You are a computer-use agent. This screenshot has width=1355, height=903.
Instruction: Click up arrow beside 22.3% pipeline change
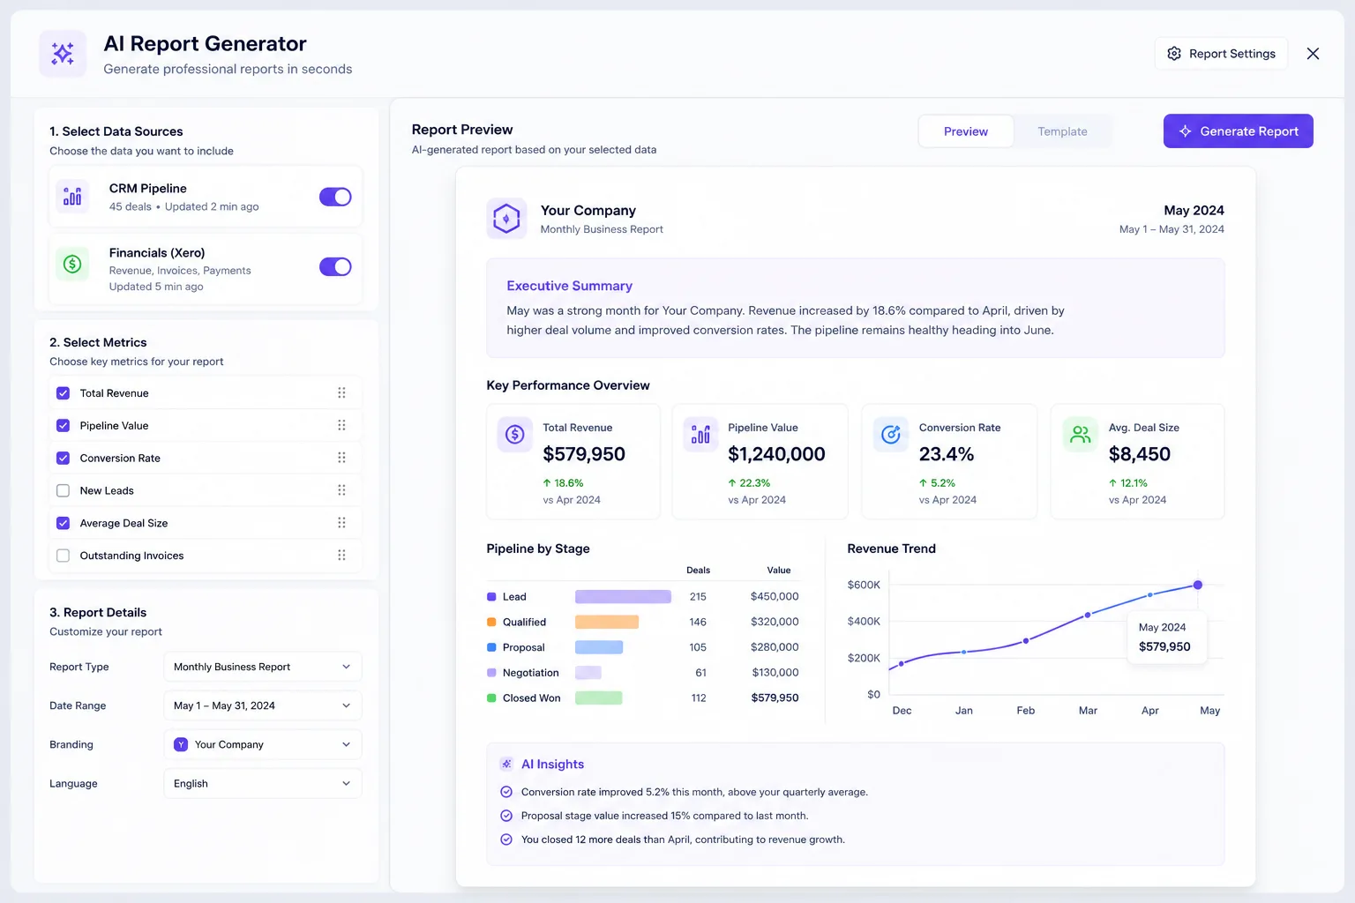pos(732,483)
